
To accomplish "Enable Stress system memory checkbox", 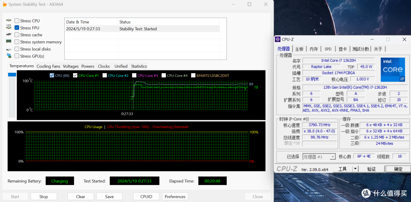I will point(17,42).
